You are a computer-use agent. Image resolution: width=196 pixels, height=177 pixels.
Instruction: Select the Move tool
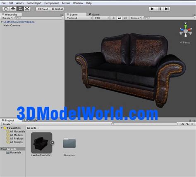(13, 9)
